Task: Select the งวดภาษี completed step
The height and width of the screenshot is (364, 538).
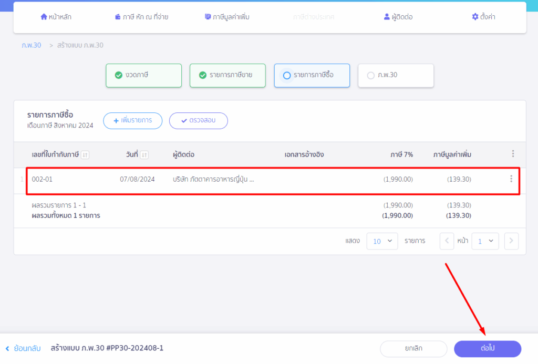Action: click(x=143, y=75)
